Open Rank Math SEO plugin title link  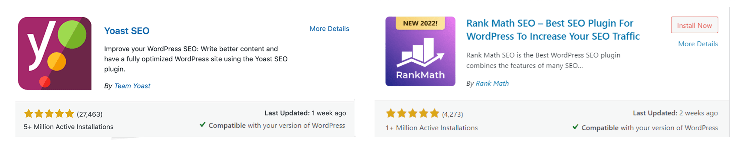(553, 29)
